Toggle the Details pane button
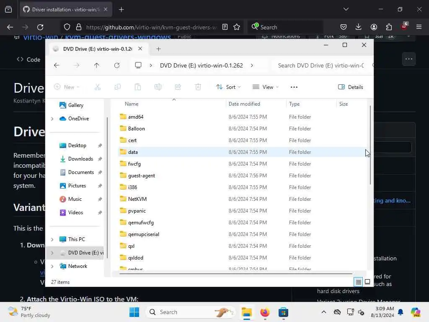The height and width of the screenshot is (322, 429). [351, 87]
